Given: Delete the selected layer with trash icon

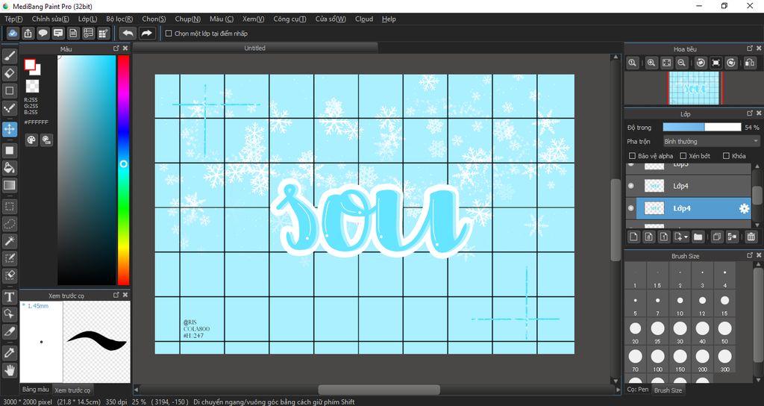Looking at the screenshot, I should tap(751, 237).
